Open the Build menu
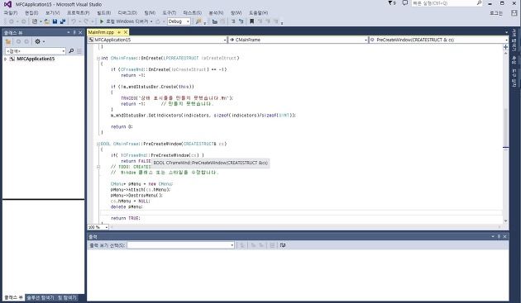521x303 pixels. point(103,12)
